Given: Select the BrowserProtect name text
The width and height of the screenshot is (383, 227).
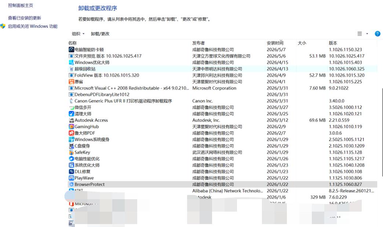Looking at the screenshot, I should [90, 184].
